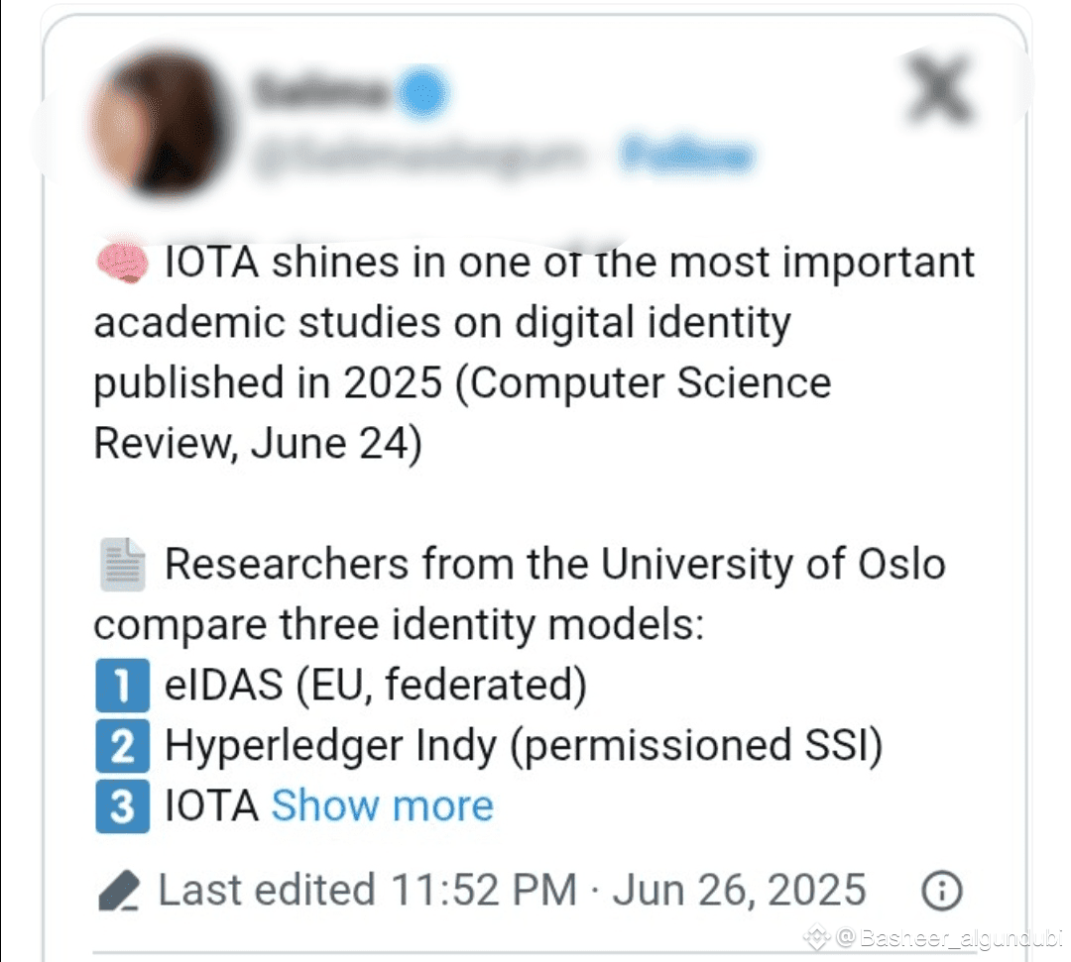Screen dimensions: 1071x962
Task: Click the X logo in the corner
Action: tap(940, 89)
